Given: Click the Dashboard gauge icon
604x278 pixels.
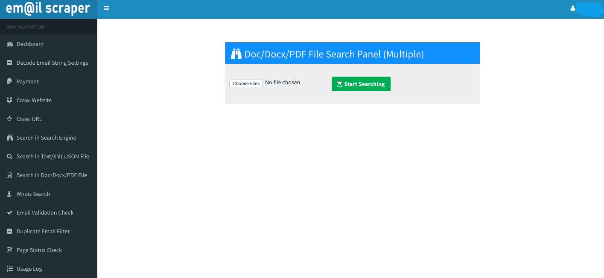Looking at the screenshot, I should [x=10, y=44].
